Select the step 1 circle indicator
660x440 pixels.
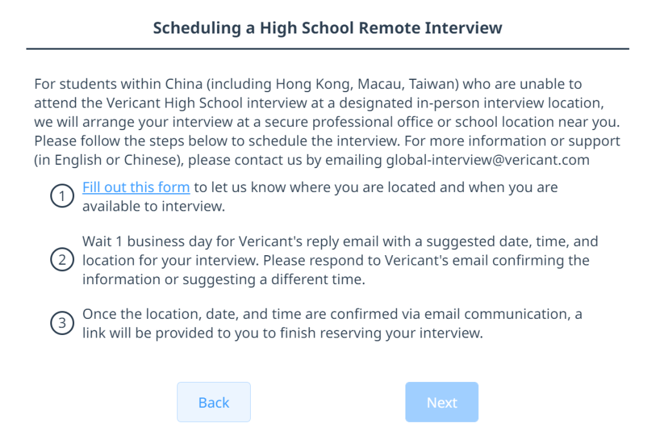(x=62, y=196)
